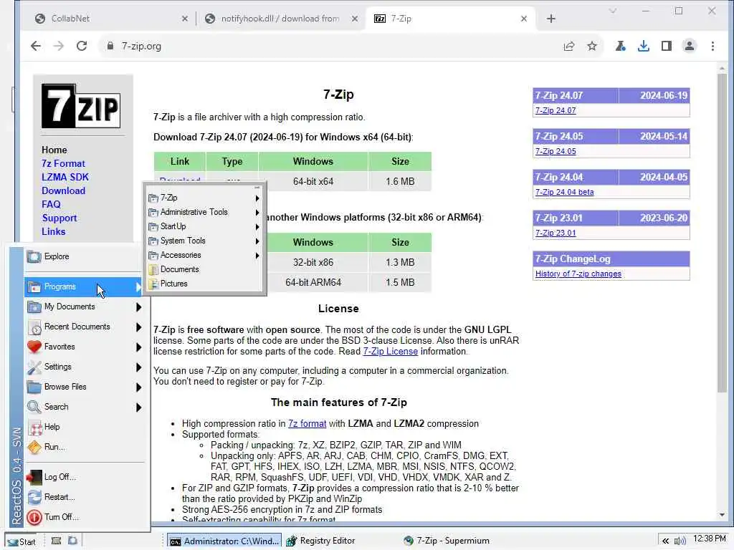Switch to the CollabNet tab

point(110,19)
